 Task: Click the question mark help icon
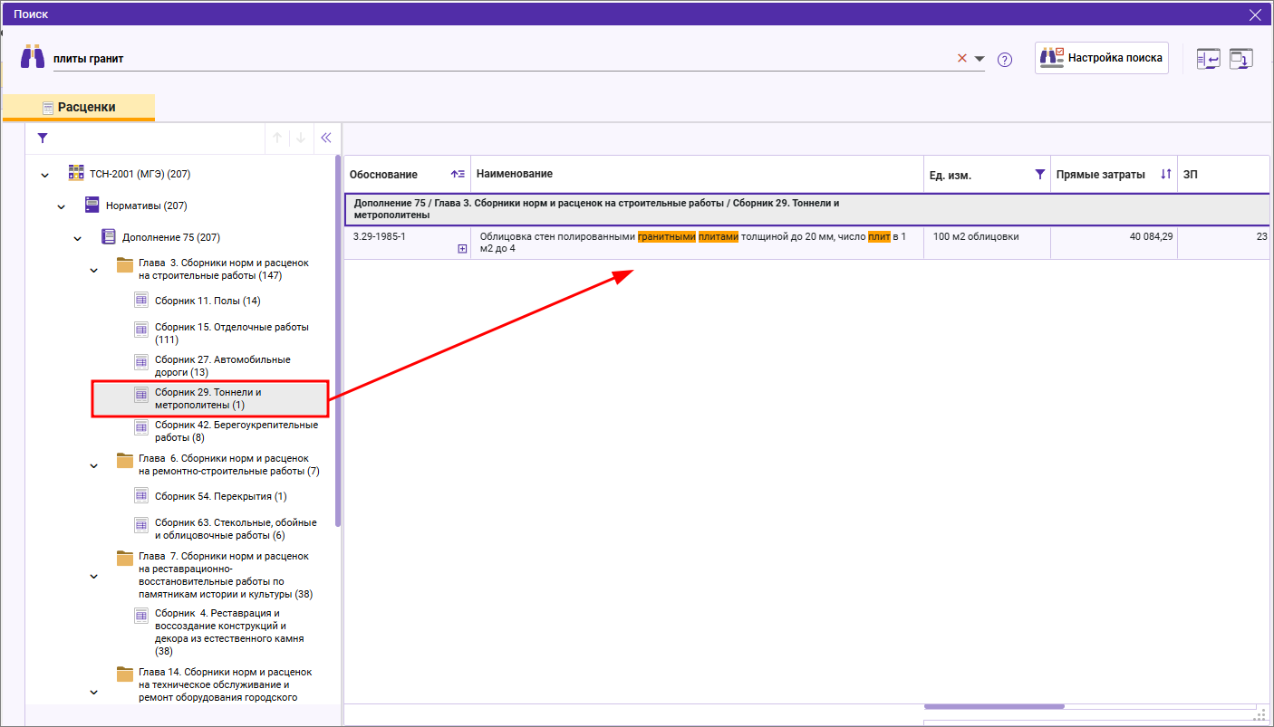pos(1004,60)
